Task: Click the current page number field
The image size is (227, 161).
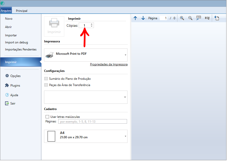Action: point(163,18)
